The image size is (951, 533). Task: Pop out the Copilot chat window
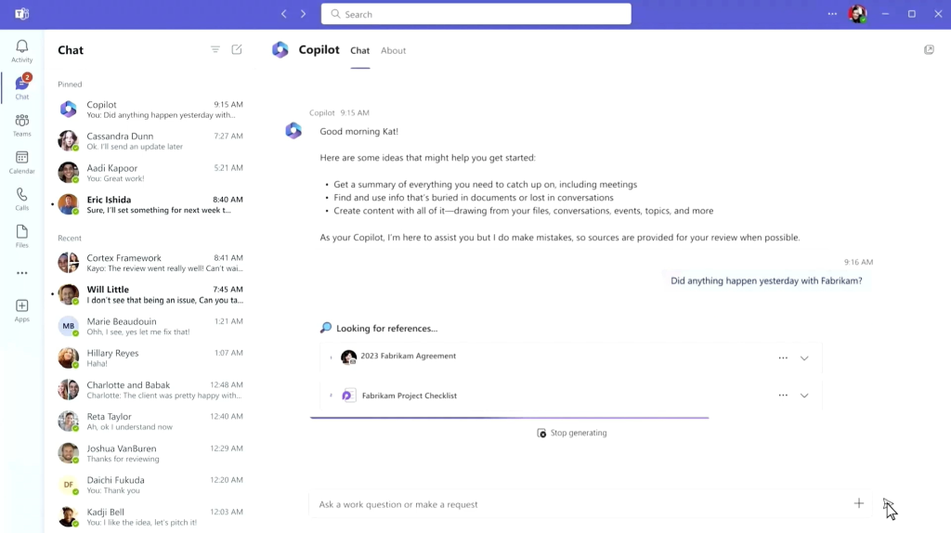click(929, 50)
